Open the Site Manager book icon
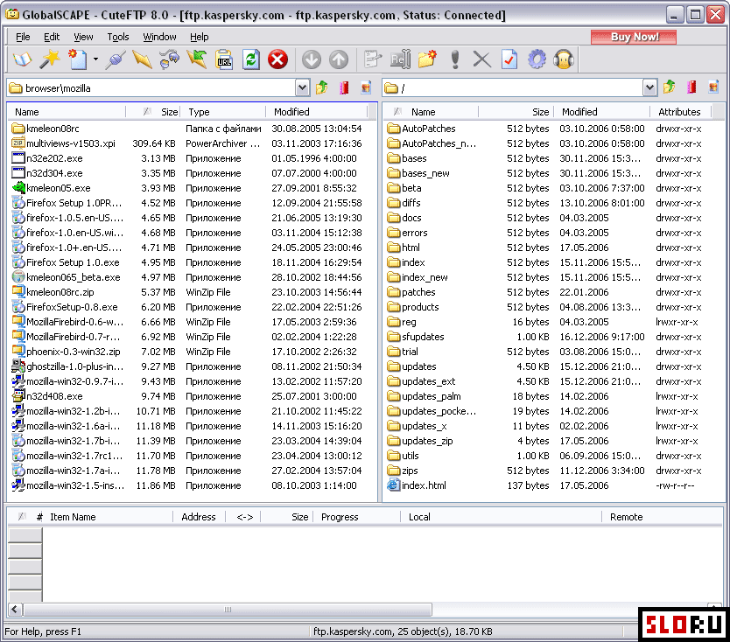Image resolution: width=730 pixels, height=642 pixels. click(22, 59)
